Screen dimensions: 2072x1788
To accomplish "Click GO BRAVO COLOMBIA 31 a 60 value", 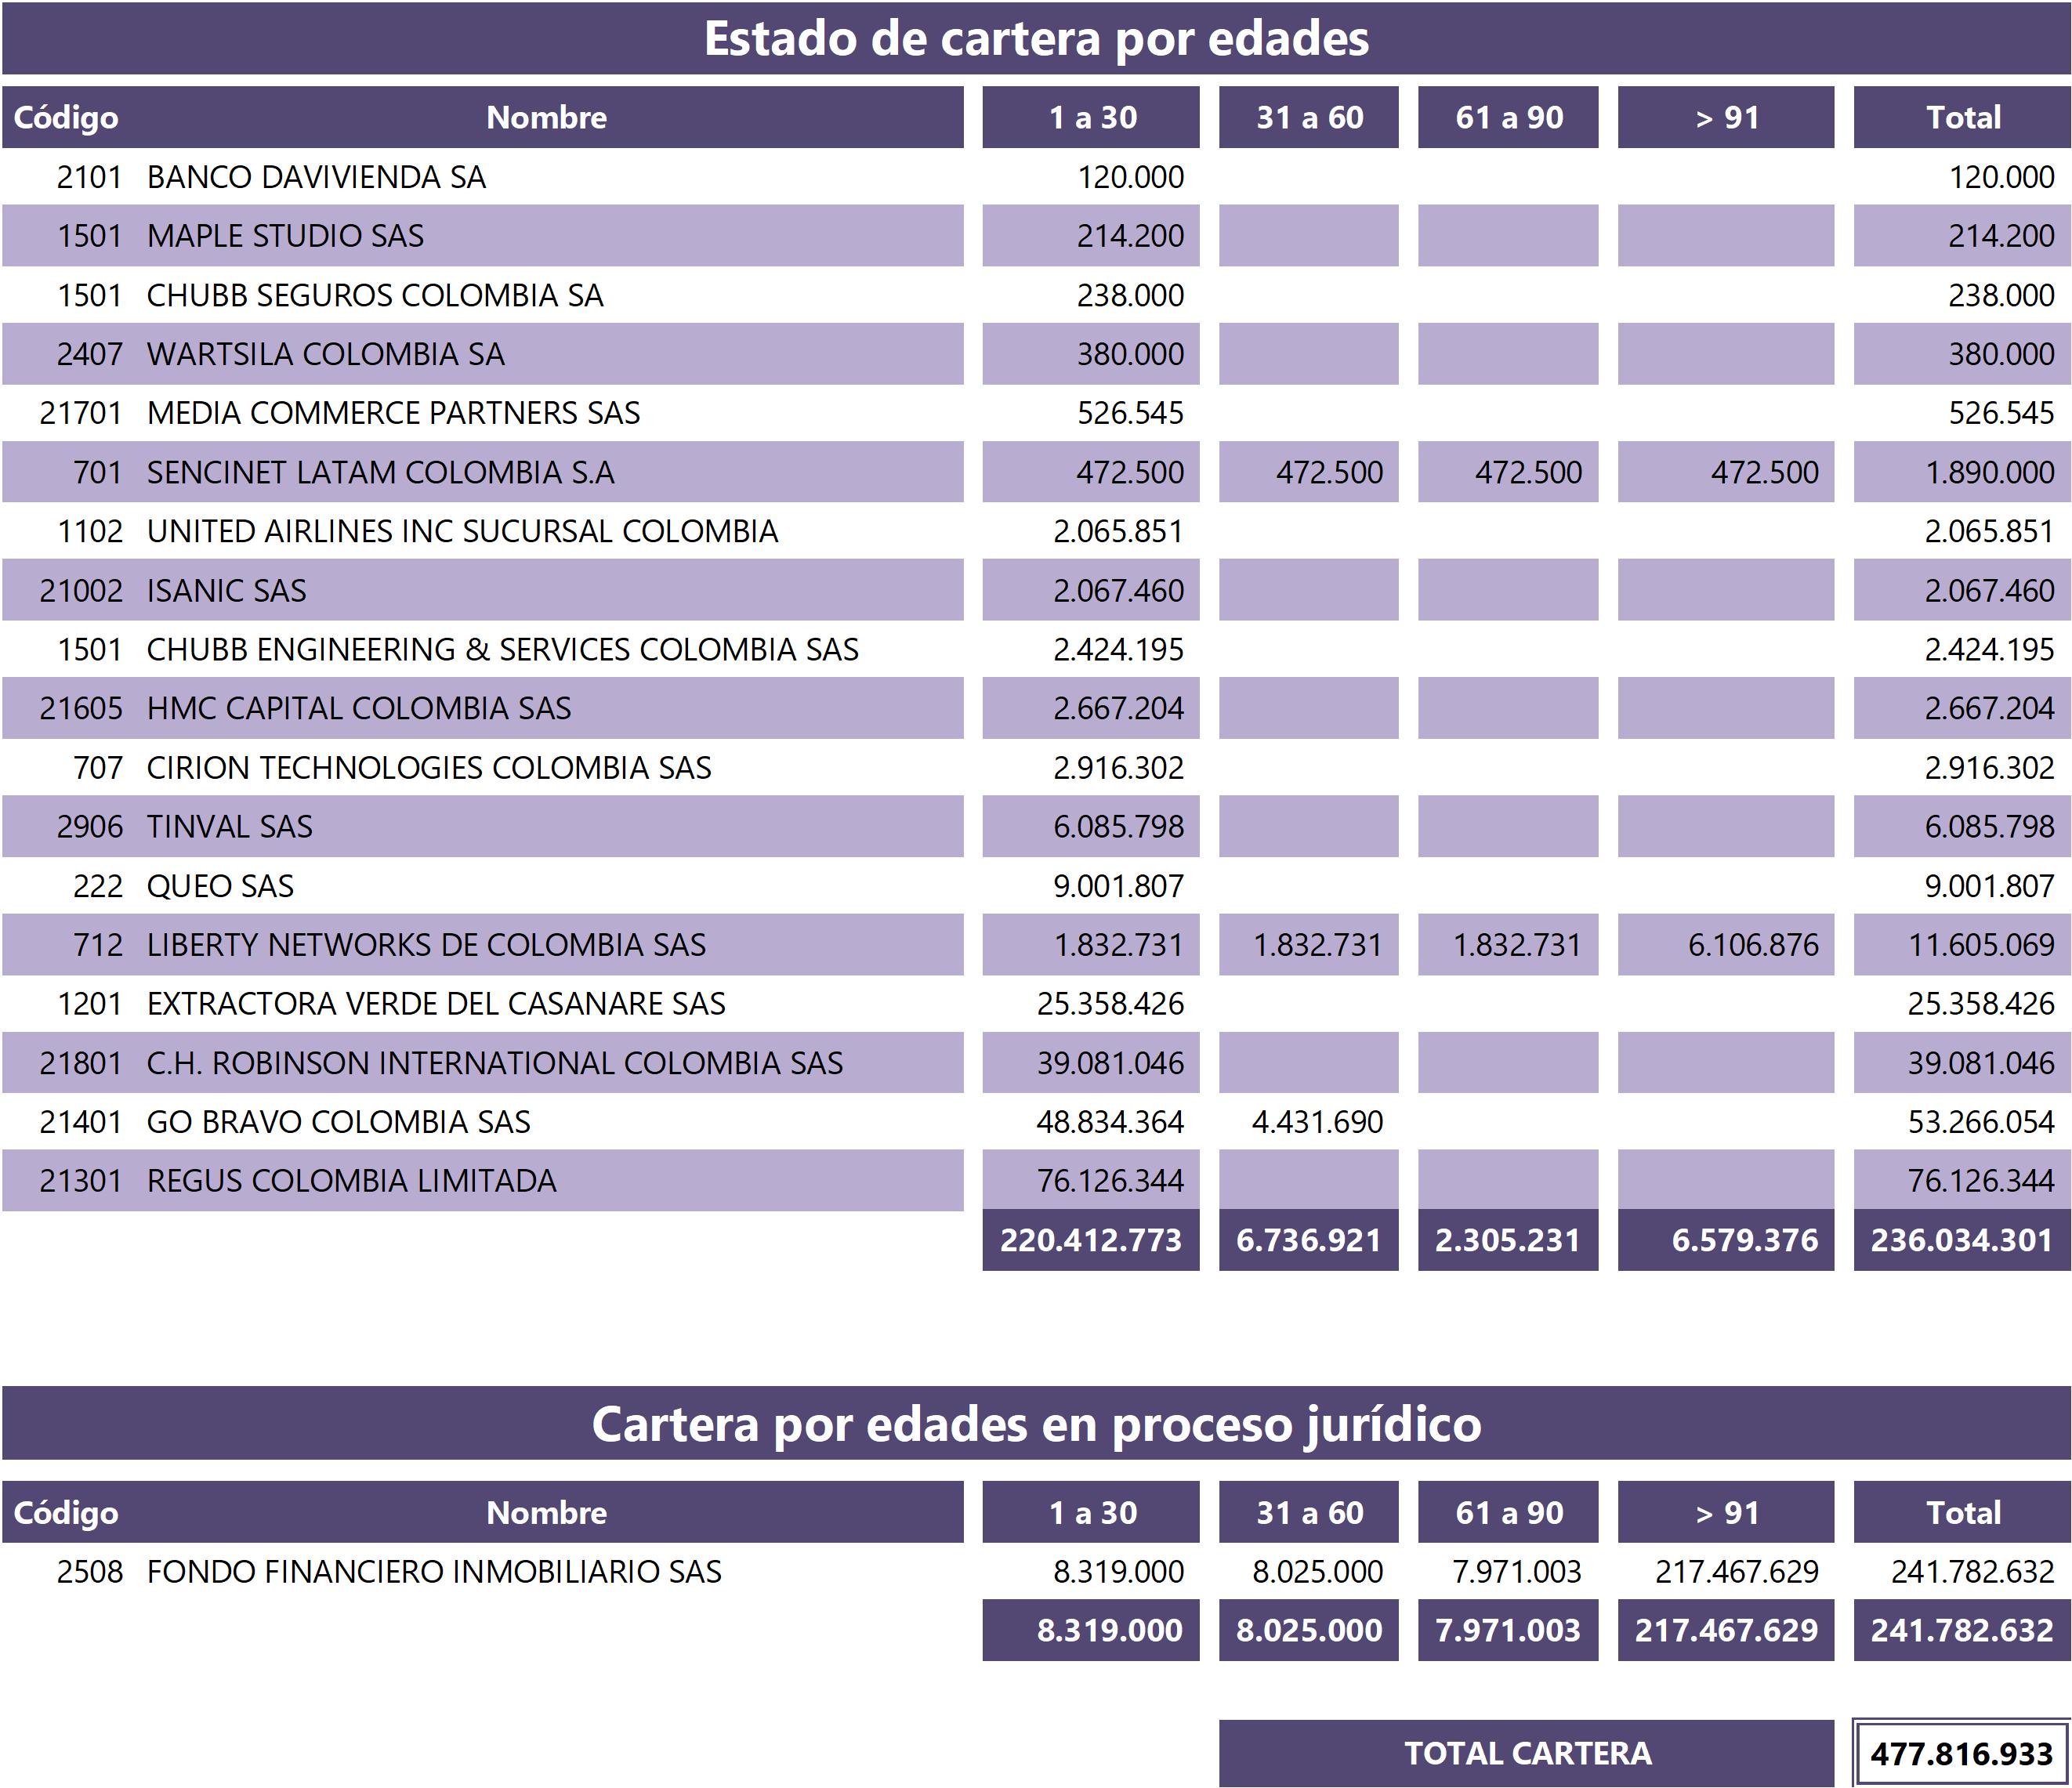I will 1316,1122.
